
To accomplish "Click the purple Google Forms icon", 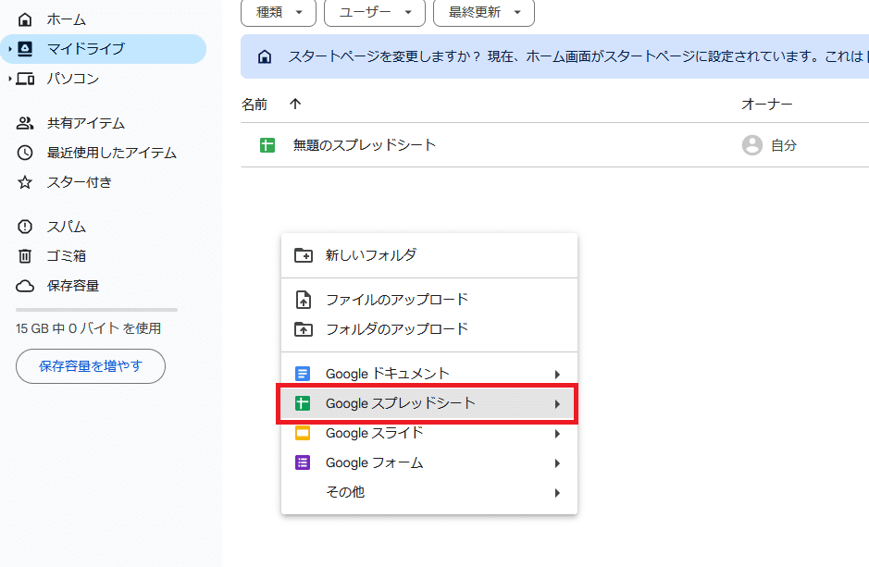I will [303, 462].
